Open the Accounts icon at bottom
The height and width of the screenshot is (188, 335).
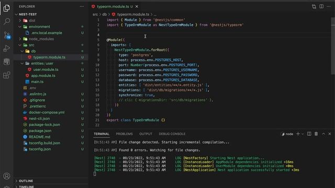tap(7, 176)
